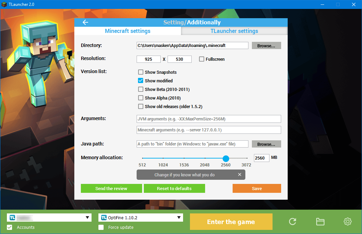Click the TL logo on account selector
Screen dimensions: 362x234
coord(12,217)
